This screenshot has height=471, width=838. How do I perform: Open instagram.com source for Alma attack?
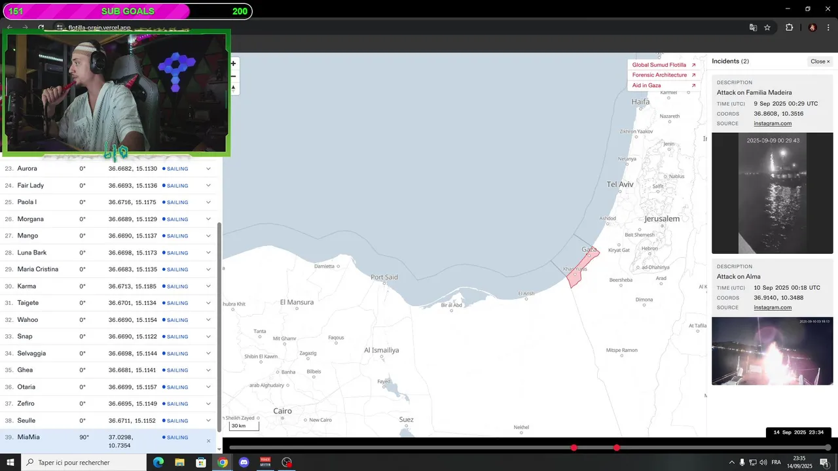coord(773,307)
